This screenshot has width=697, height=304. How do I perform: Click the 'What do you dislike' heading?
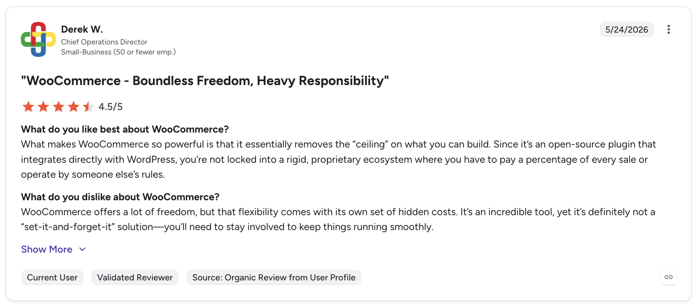120,197
